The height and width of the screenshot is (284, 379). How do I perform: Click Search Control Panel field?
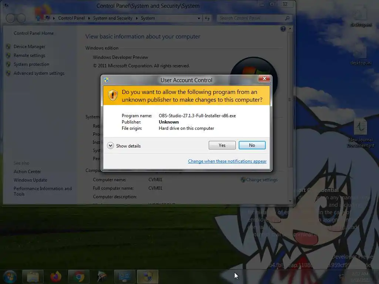(x=254, y=18)
